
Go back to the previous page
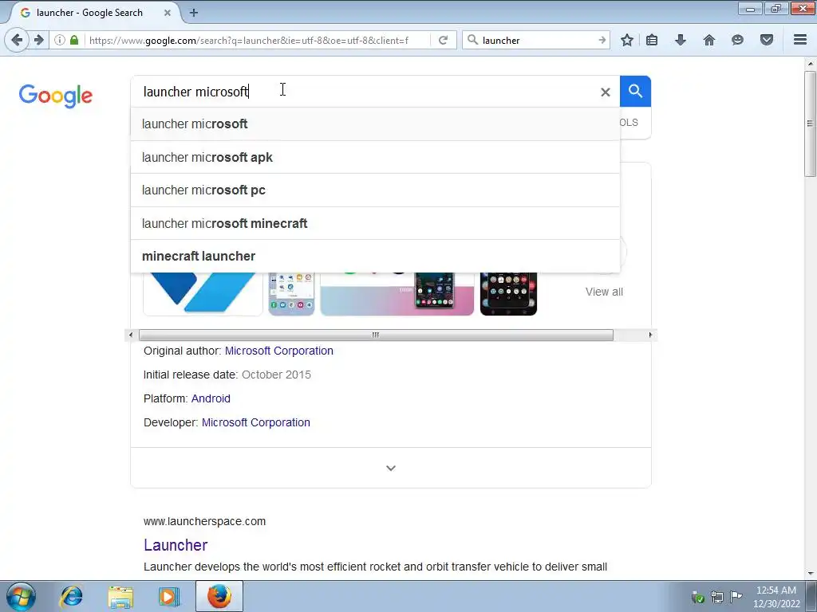click(17, 40)
